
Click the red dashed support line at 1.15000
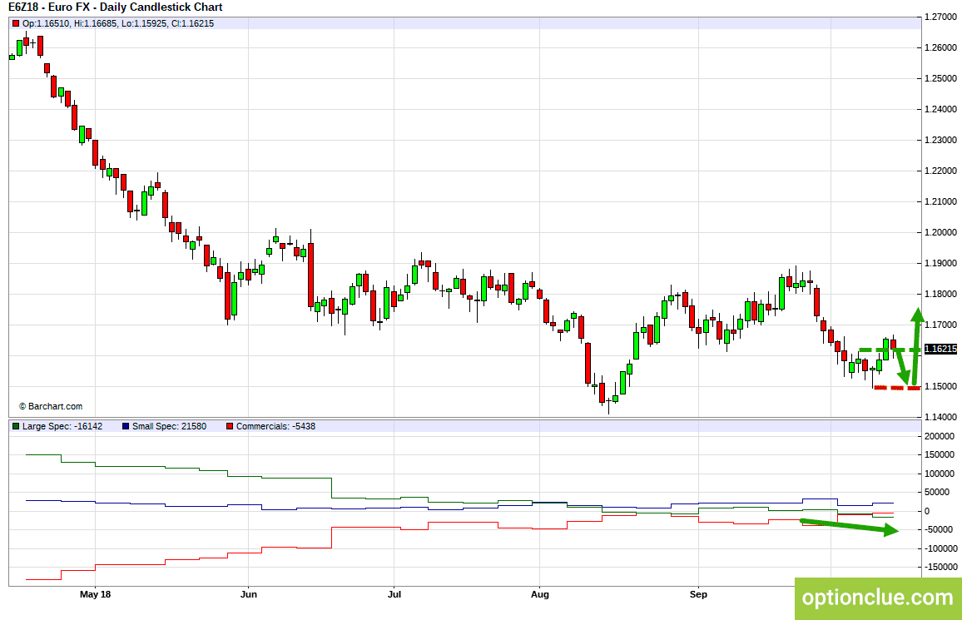(896, 388)
